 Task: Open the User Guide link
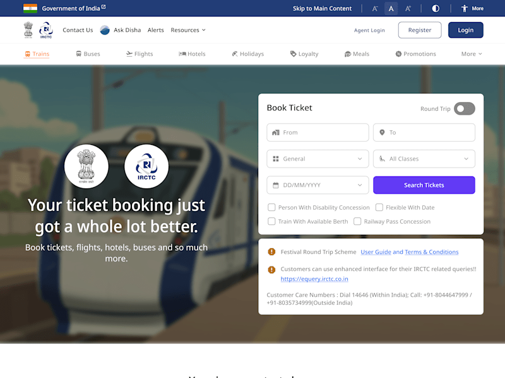click(376, 252)
